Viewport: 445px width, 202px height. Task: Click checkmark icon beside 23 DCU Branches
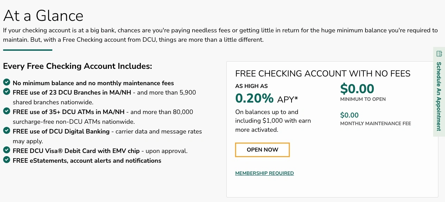pos(6,92)
